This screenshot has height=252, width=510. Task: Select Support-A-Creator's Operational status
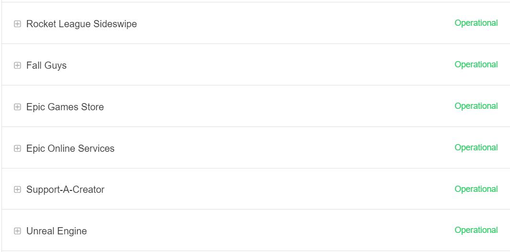click(x=476, y=189)
